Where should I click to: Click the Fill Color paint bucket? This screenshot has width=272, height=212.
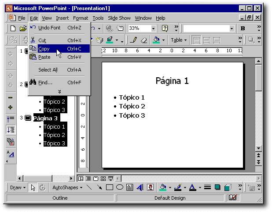coord(163,187)
